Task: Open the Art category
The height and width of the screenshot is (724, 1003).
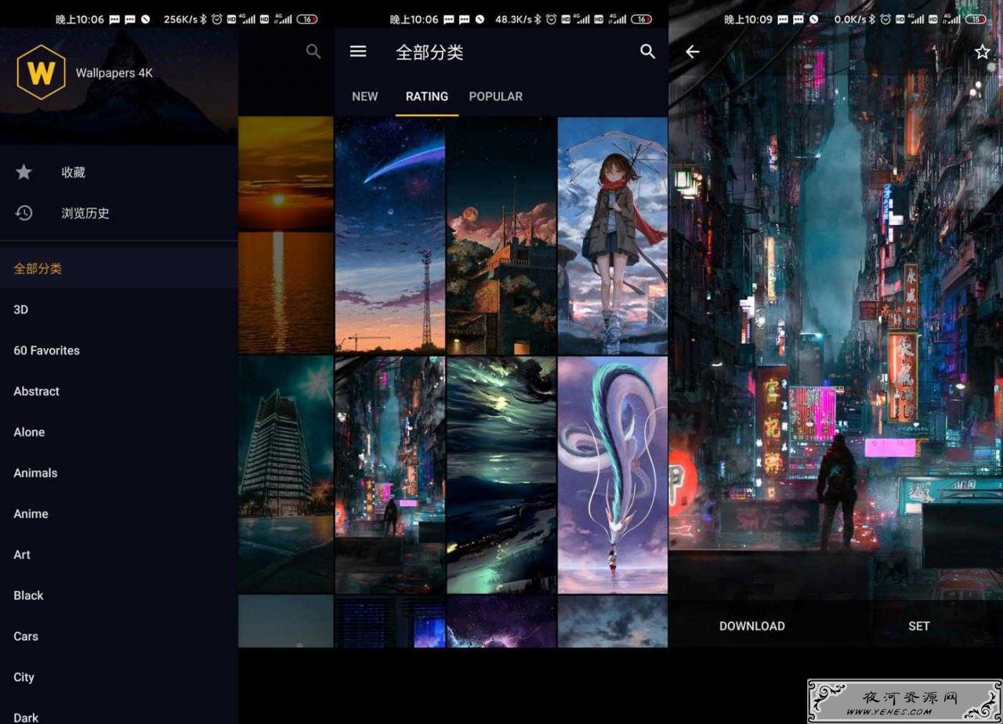Action: click(x=119, y=554)
